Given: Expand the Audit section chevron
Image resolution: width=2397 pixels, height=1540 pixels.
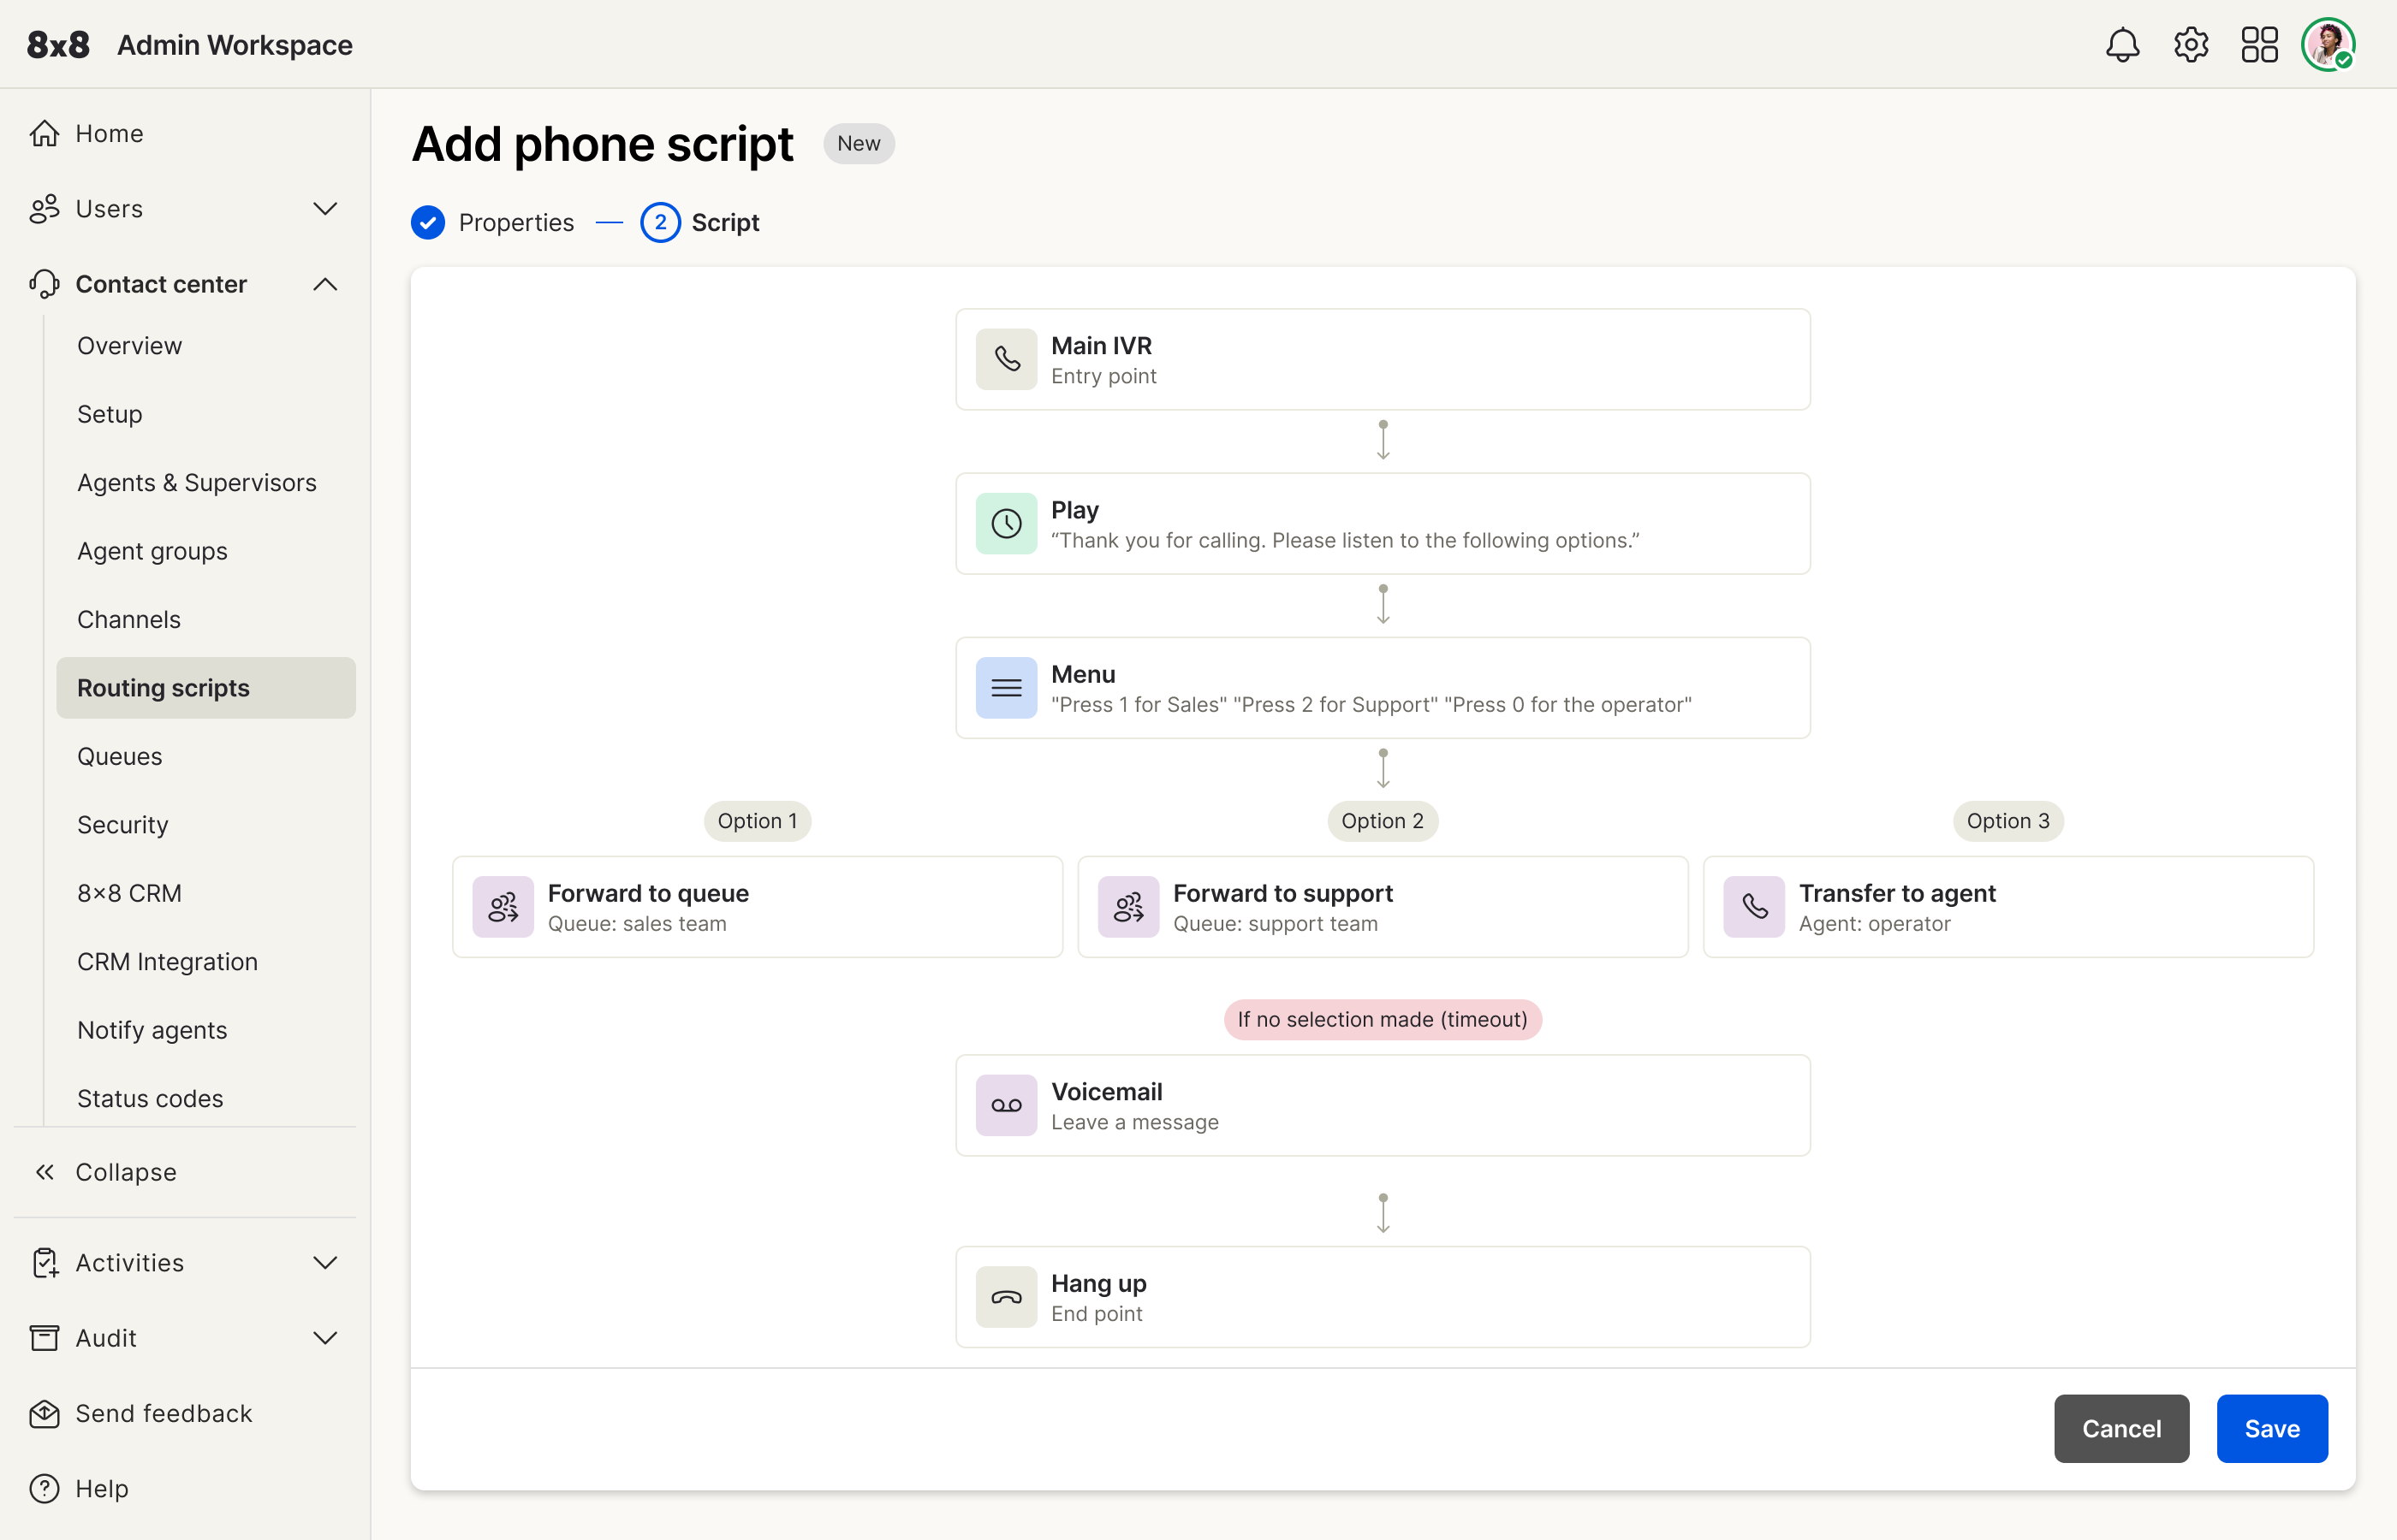Looking at the screenshot, I should point(325,1338).
